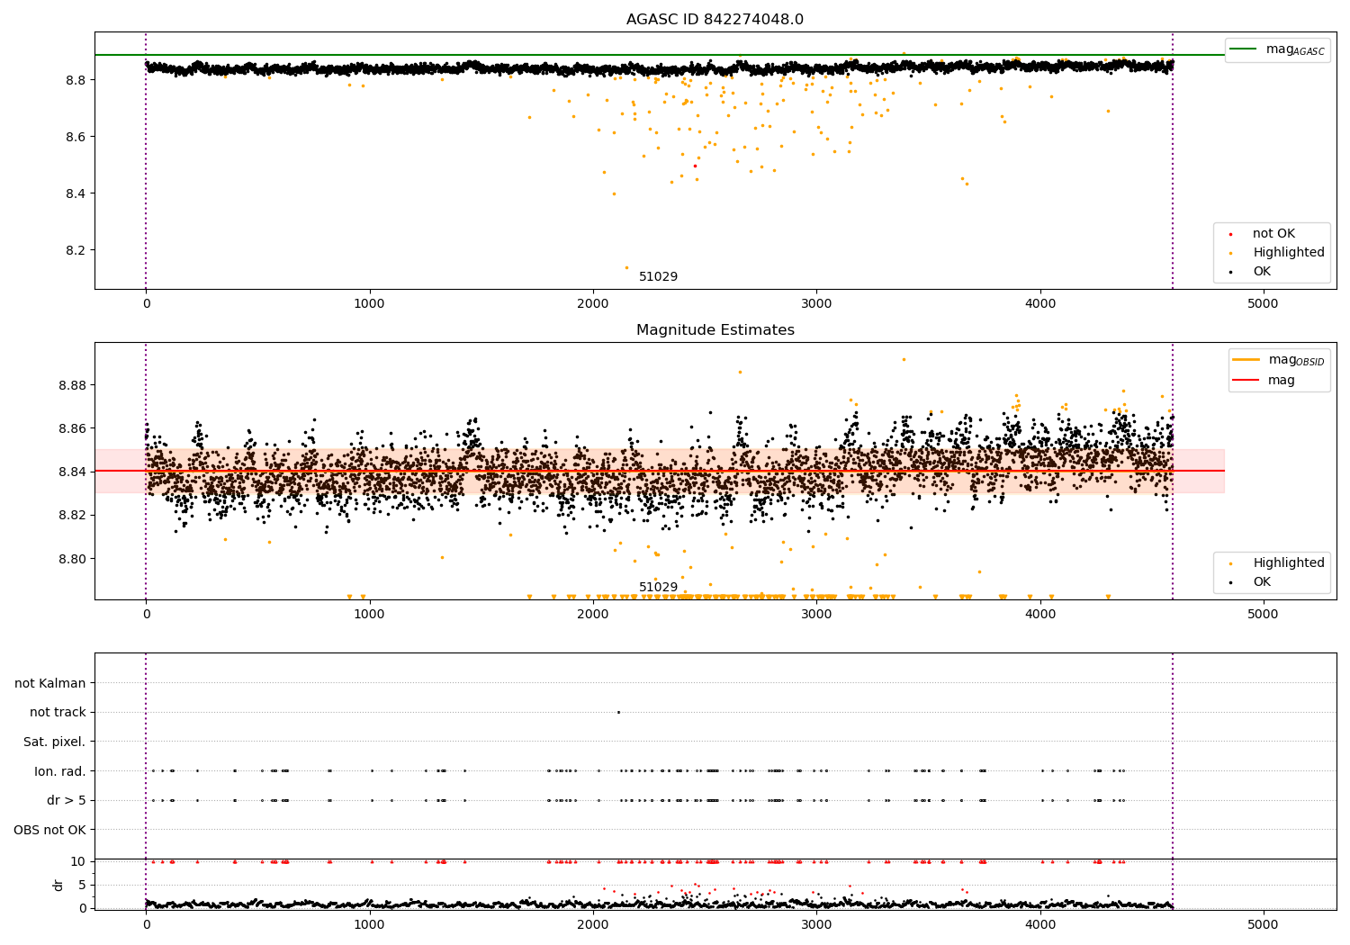The height and width of the screenshot is (945, 1350).
Task: Click x-axis tick '2000' under the AGASC ID plot
Action: point(593,304)
